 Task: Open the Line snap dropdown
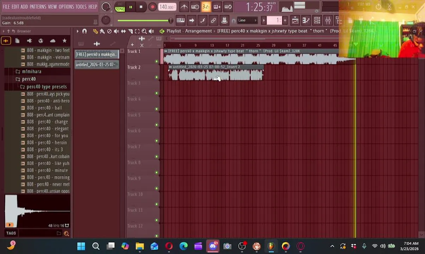coord(247,20)
